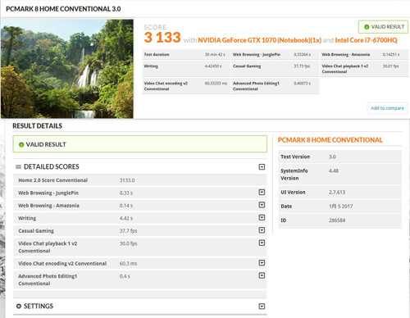410x318 pixels.
Task: Click Casual Gaming 37.73 fps summary cell
Action: [x=275, y=69]
